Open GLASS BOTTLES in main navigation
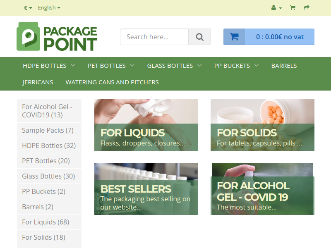331x248 pixels. [x=170, y=66]
